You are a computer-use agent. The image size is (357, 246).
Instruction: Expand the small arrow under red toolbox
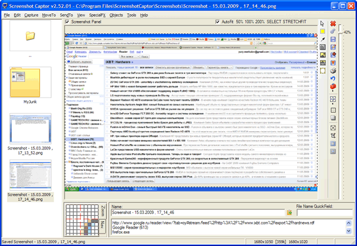[x=333, y=91]
